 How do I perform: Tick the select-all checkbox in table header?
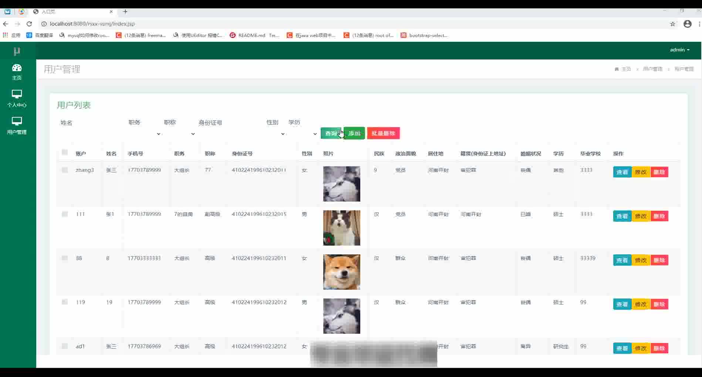(65, 152)
